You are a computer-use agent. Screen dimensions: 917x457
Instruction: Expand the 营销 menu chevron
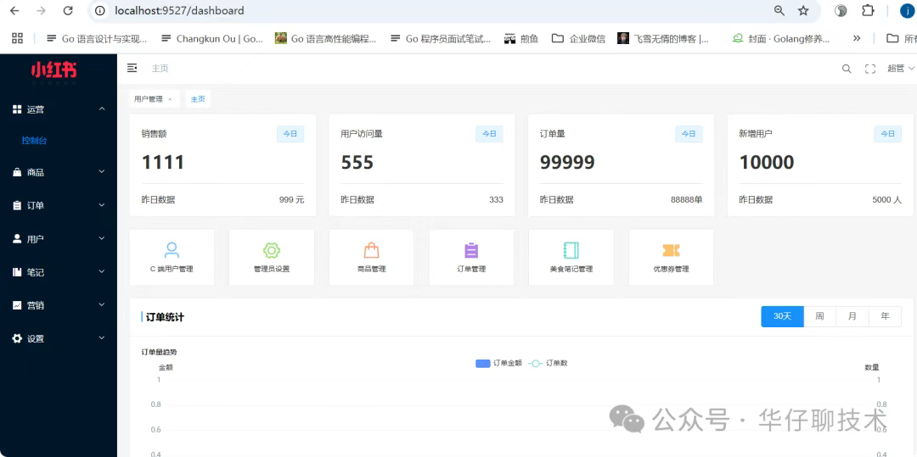tap(102, 304)
